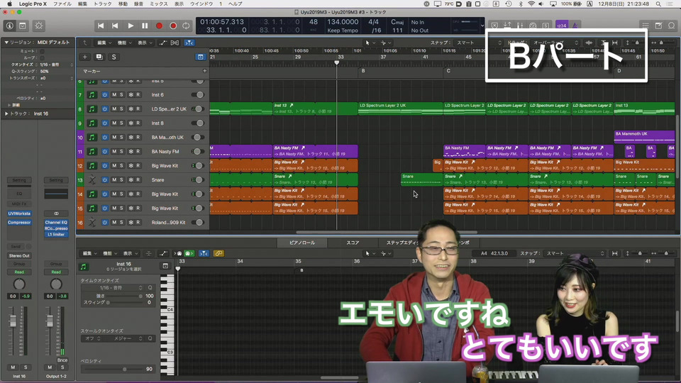Viewport: 681px width, 383px height.
Task: Toggle Catch playhead button in Tracks area
Action: pyautogui.click(x=189, y=43)
